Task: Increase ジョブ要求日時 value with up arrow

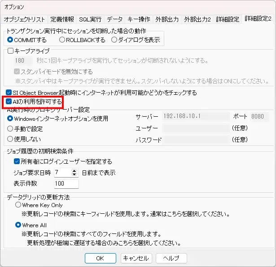Action: click(74, 170)
